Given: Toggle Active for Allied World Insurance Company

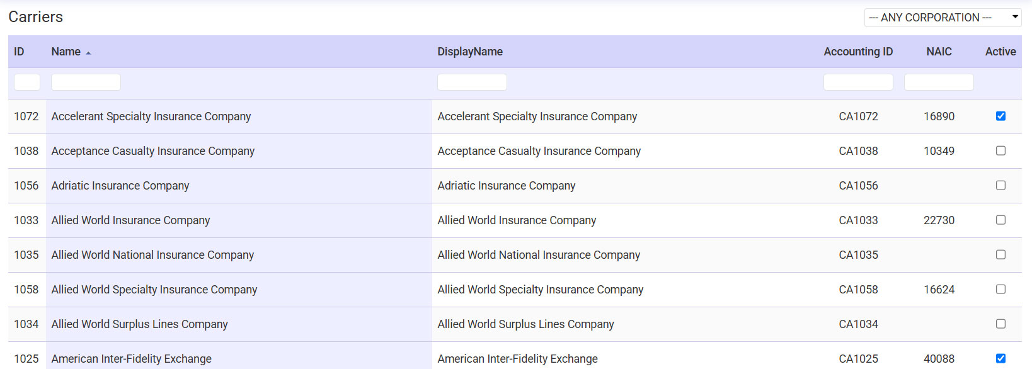Looking at the screenshot, I should pyautogui.click(x=1000, y=220).
